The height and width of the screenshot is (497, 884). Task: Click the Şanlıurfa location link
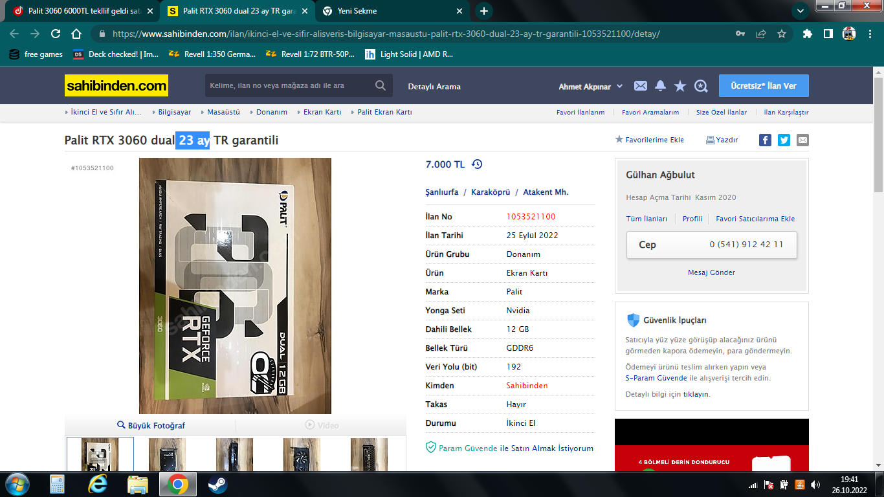(x=442, y=192)
